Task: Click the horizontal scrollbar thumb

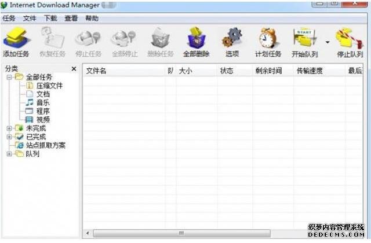Action: pyautogui.click(x=181, y=234)
